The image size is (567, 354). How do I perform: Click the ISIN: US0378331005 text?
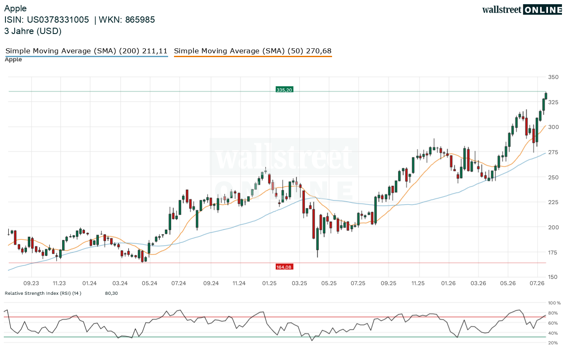pos(47,20)
